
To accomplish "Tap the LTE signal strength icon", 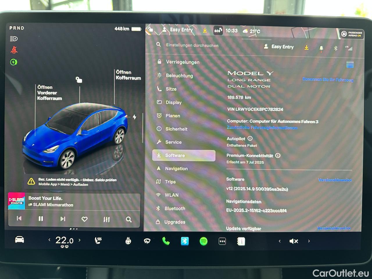I will click(x=349, y=48).
